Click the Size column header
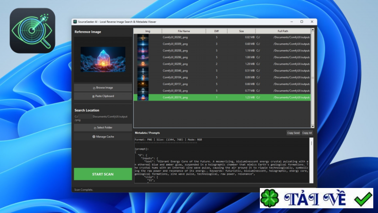378x213 pixels. pyautogui.click(x=241, y=31)
